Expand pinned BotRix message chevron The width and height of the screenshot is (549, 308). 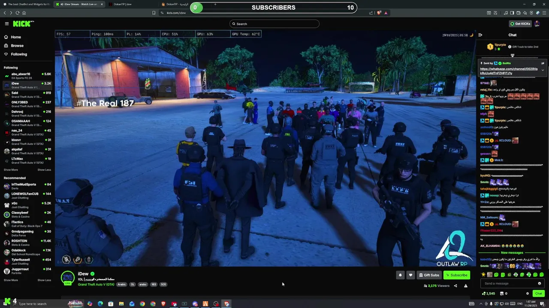tap(543, 70)
